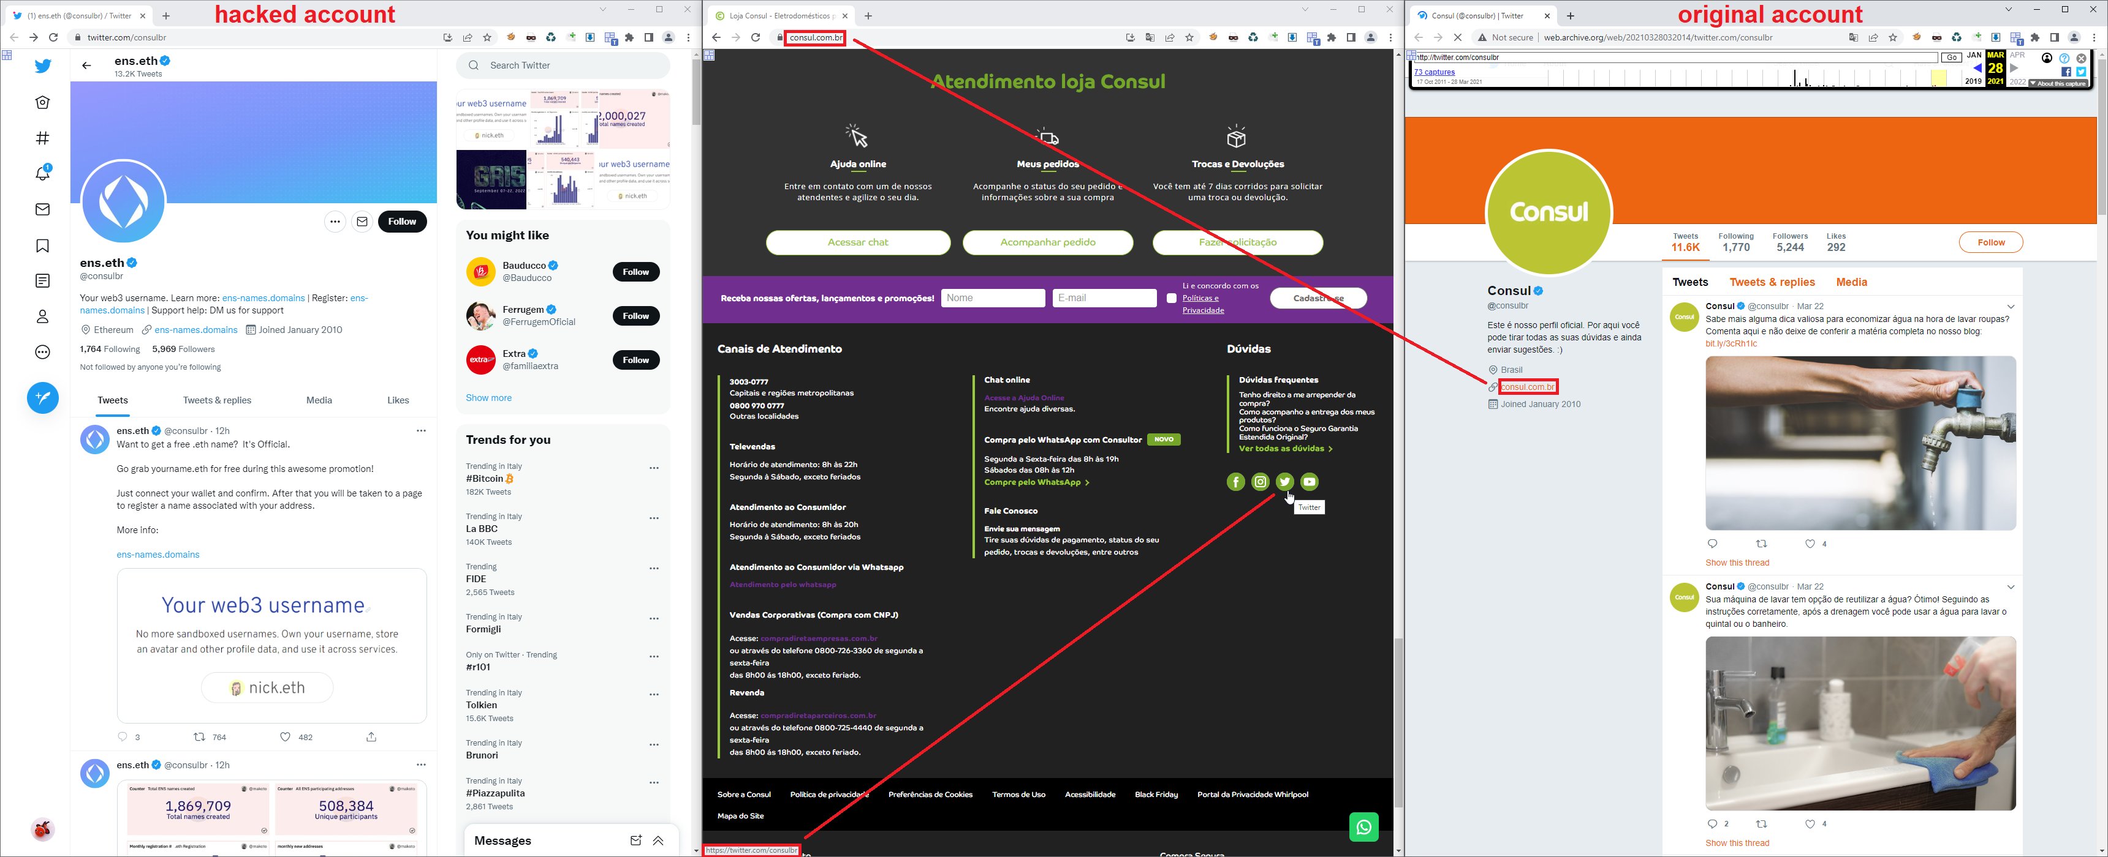Viewport: 2108px width, 857px height.
Task: Open dropdown caret on first Consul Mar 22 tweet
Action: pyautogui.click(x=2011, y=307)
